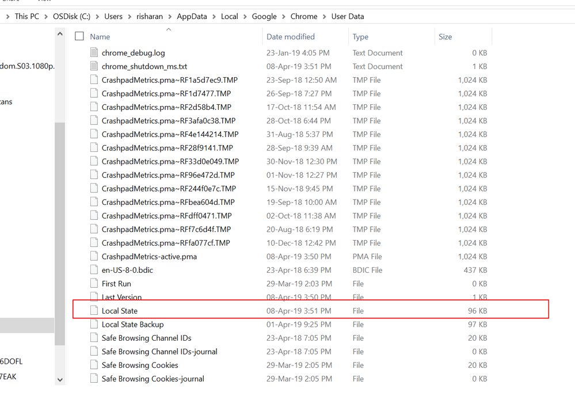575x400 pixels.
Task: Click the 437 KB size cell
Action: (475, 270)
